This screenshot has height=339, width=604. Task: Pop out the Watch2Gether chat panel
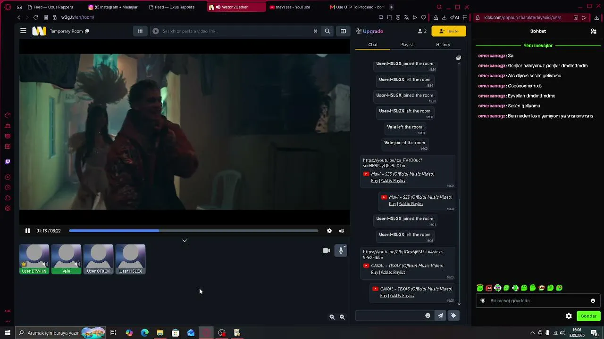tap(458, 58)
